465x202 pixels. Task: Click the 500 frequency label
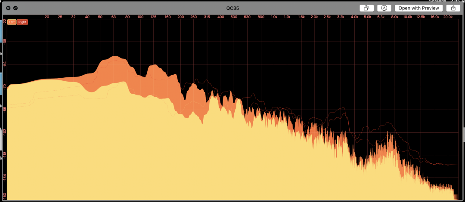pyautogui.click(x=234, y=17)
